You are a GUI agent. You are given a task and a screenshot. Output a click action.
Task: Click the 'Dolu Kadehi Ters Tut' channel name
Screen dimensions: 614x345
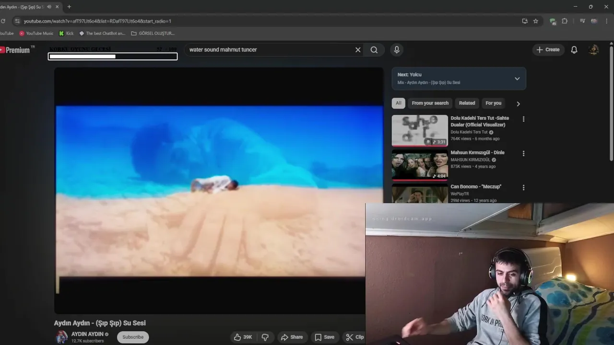point(469,132)
